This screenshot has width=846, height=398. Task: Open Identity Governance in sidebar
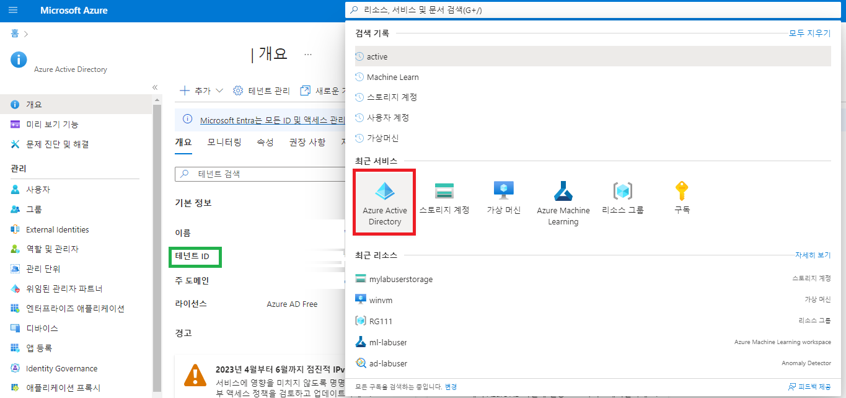(x=76, y=368)
